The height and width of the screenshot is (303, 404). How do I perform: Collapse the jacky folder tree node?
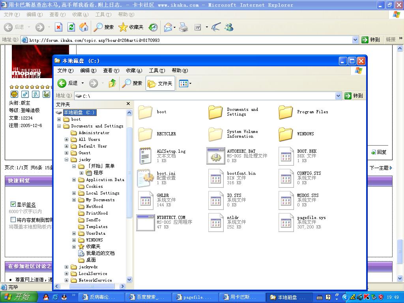click(67, 160)
